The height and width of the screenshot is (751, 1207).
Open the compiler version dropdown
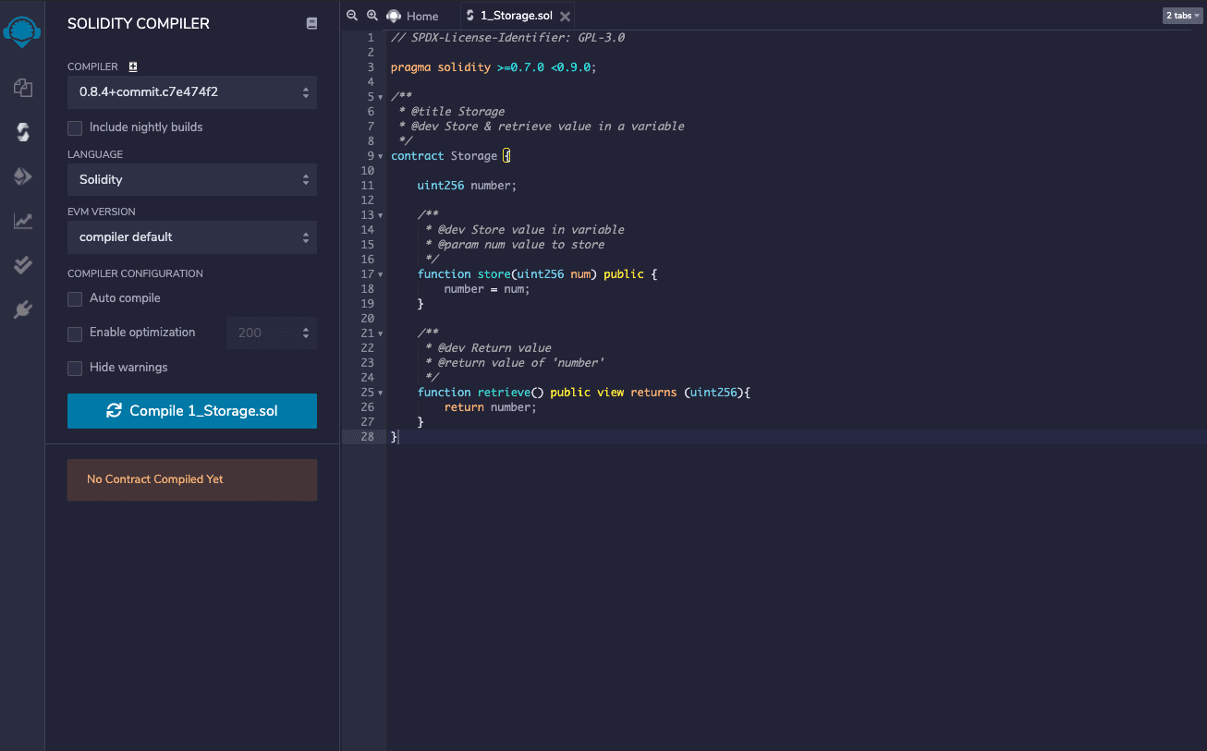(192, 92)
